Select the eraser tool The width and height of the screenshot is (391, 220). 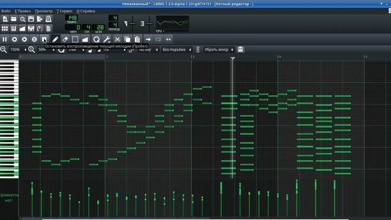coord(65,39)
